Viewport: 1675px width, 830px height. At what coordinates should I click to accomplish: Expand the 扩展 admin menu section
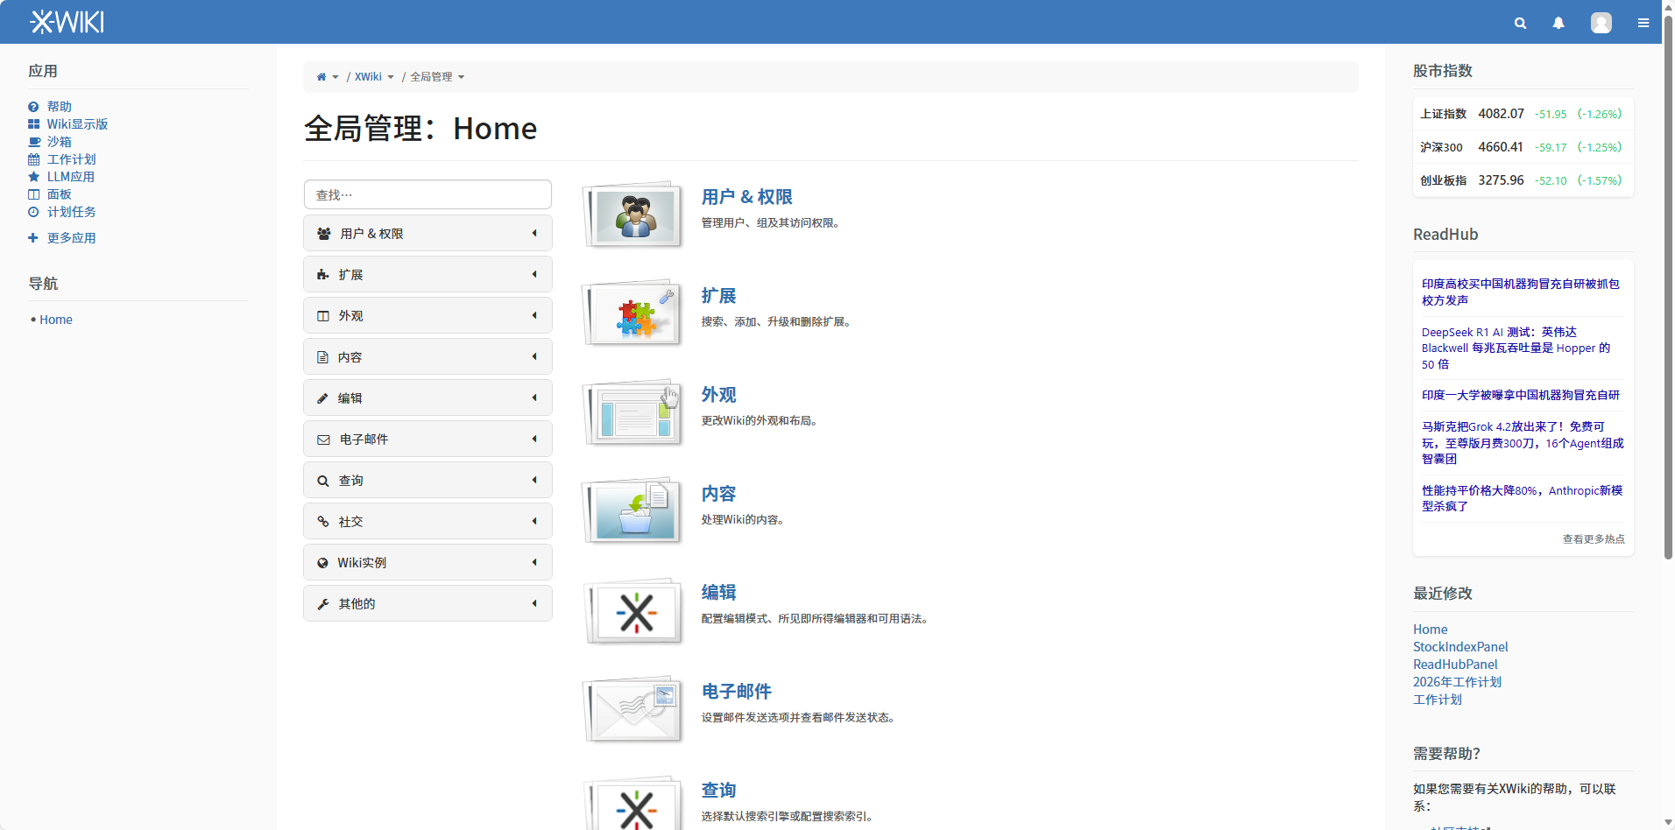tap(428, 275)
